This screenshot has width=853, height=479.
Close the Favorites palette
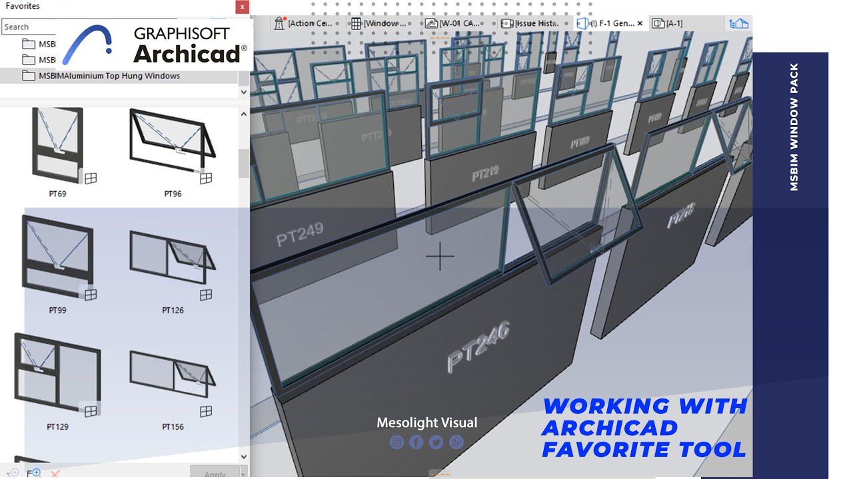point(243,7)
